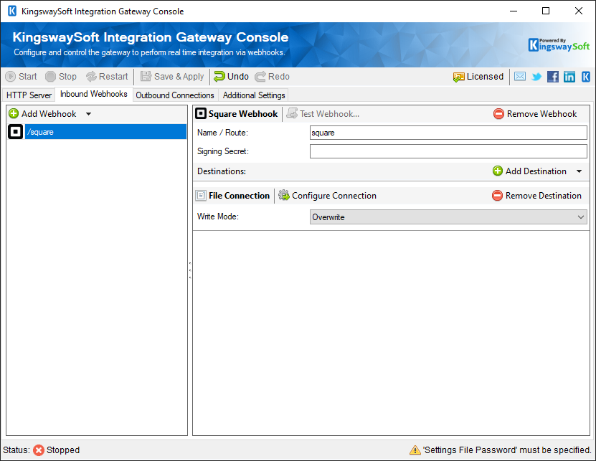
Task: Go to the Additional Settings tab
Action: coord(254,95)
